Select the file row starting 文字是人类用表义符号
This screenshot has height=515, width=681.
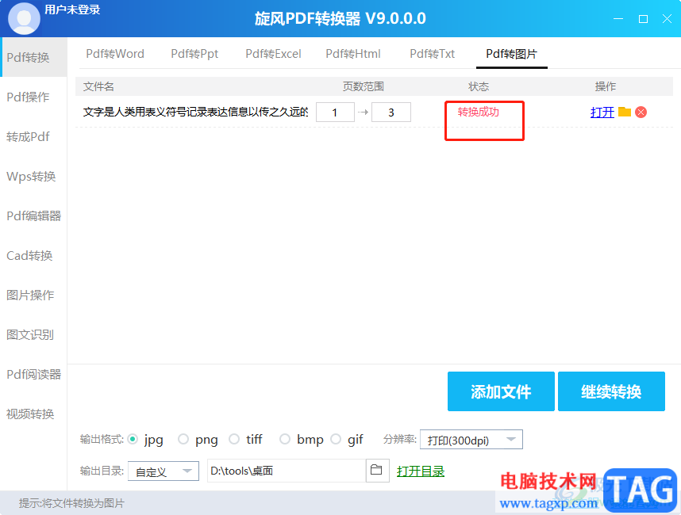(x=374, y=113)
